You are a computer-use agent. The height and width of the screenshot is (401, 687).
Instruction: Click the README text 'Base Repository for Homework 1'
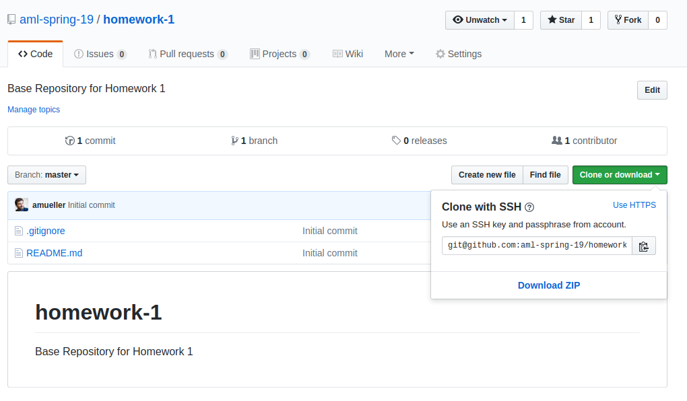[114, 351]
